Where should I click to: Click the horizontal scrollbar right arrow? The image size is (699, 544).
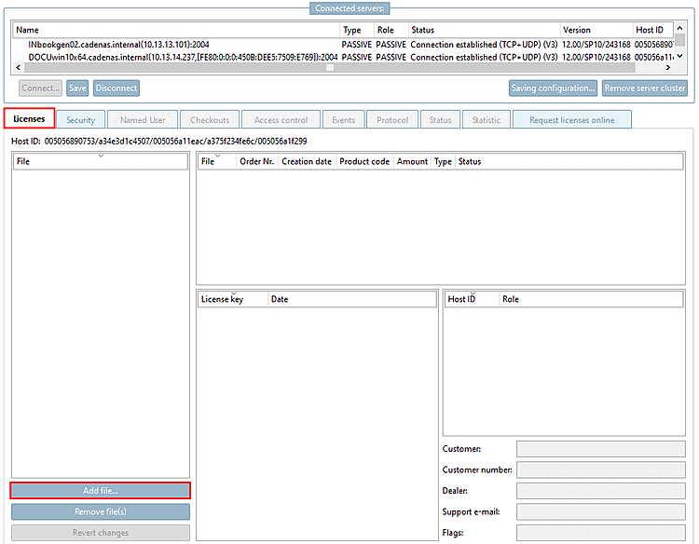668,68
